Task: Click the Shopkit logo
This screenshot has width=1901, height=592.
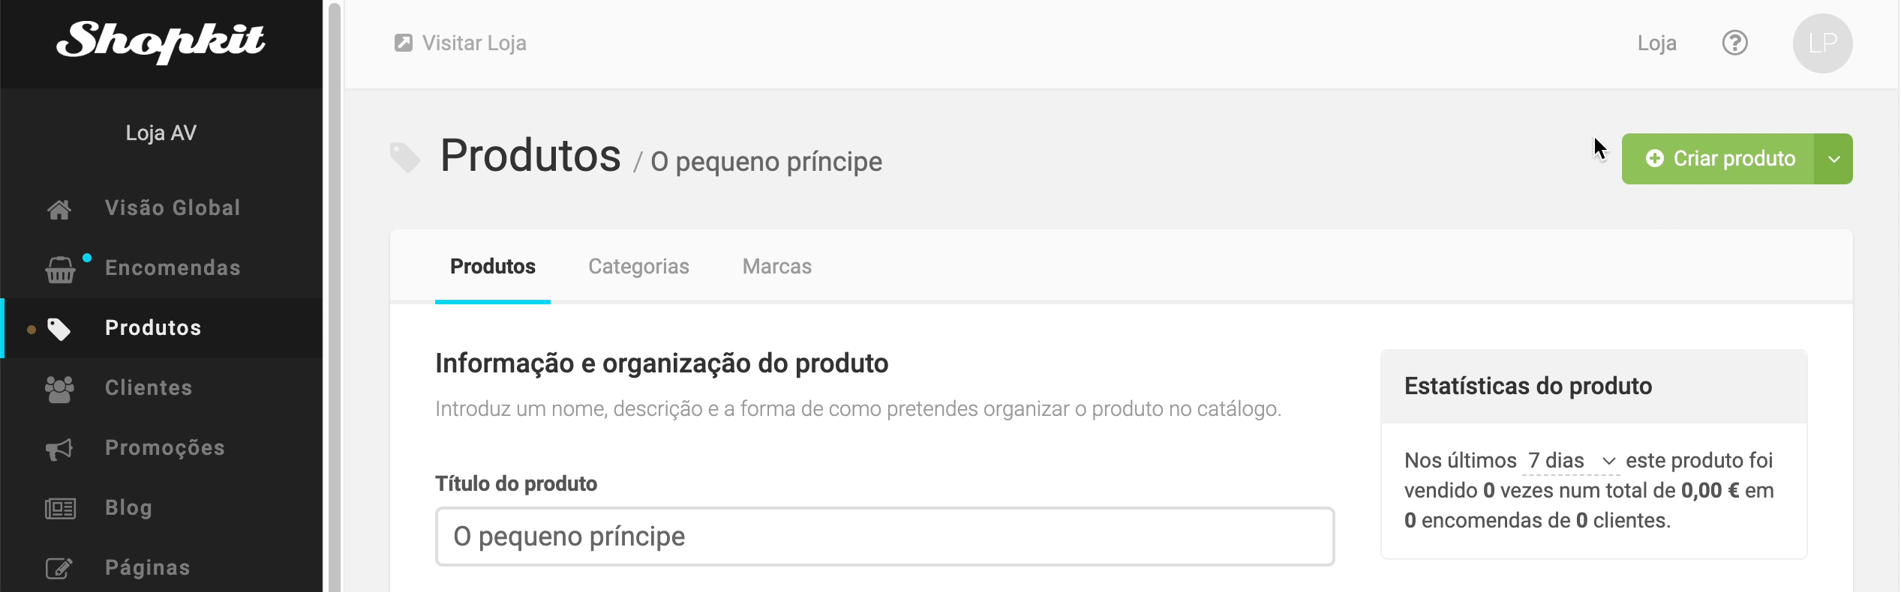Action: (161, 41)
